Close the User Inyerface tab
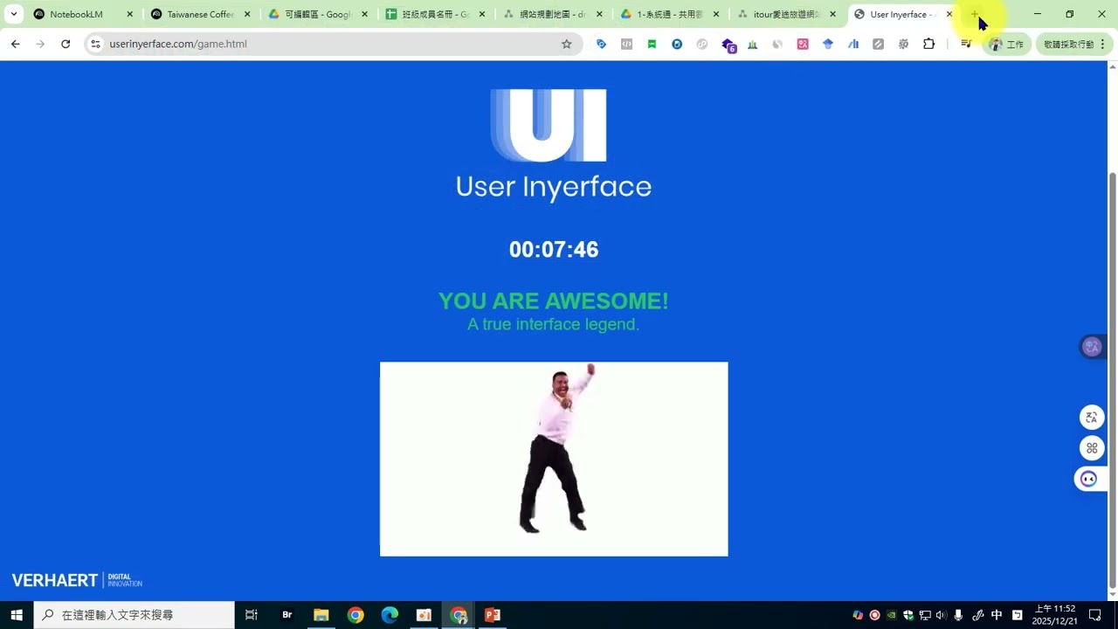The image size is (1118, 629). [949, 14]
